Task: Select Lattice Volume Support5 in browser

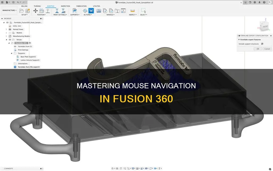Action: (x=30, y=60)
